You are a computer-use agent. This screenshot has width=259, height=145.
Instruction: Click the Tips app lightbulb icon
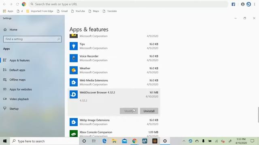click(x=74, y=46)
